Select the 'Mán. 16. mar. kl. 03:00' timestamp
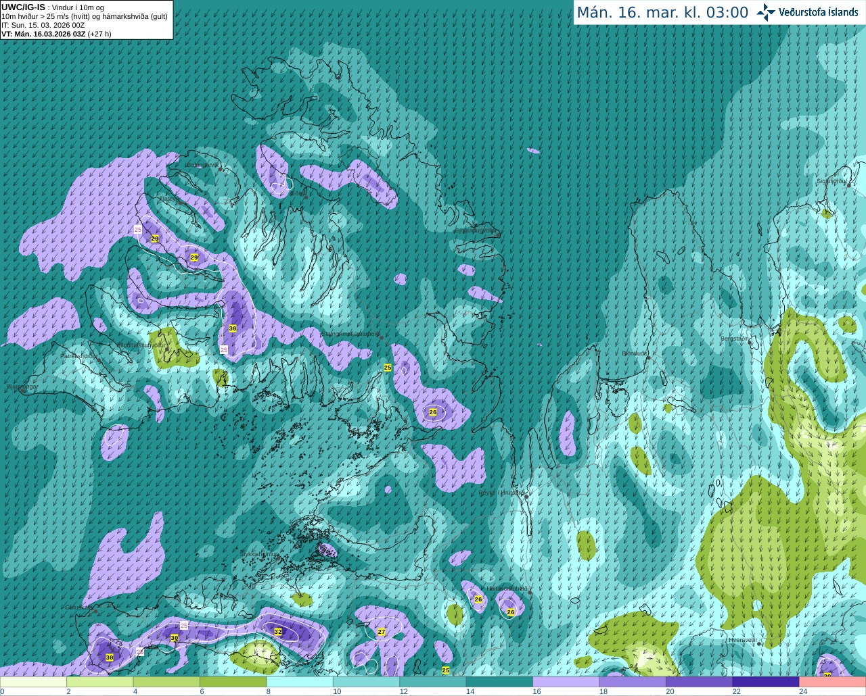The height and width of the screenshot is (696, 866). pyautogui.click(x=662, y=12)
